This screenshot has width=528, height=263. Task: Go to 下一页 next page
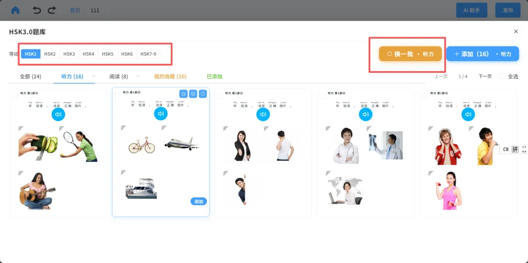485,76
